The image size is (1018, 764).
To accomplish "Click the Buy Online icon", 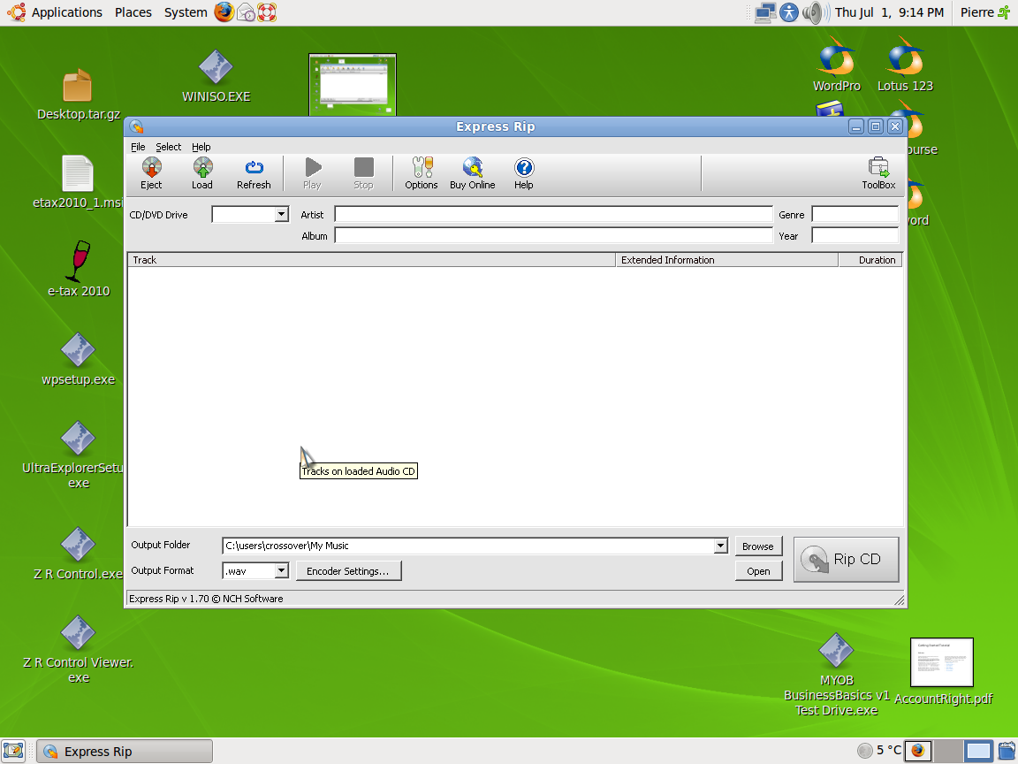I will coord(472,173).
